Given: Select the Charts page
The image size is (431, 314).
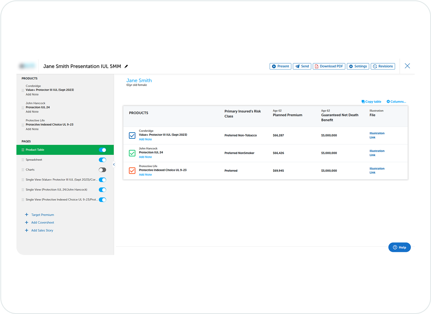Looking at the screenshot, I should 65,170.
